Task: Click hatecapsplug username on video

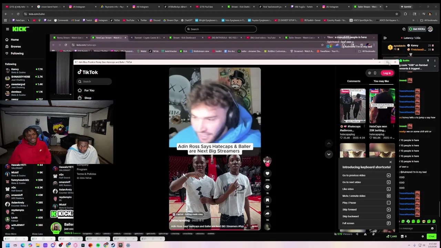Action: click(x=180, y=220)
